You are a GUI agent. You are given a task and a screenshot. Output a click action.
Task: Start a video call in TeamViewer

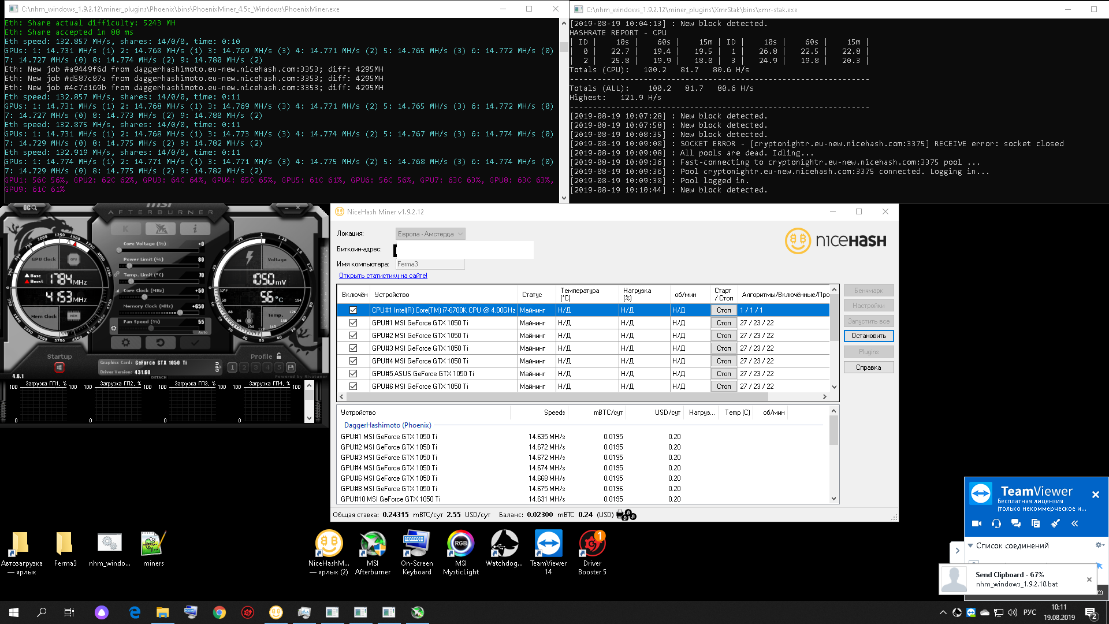(977, 523)
